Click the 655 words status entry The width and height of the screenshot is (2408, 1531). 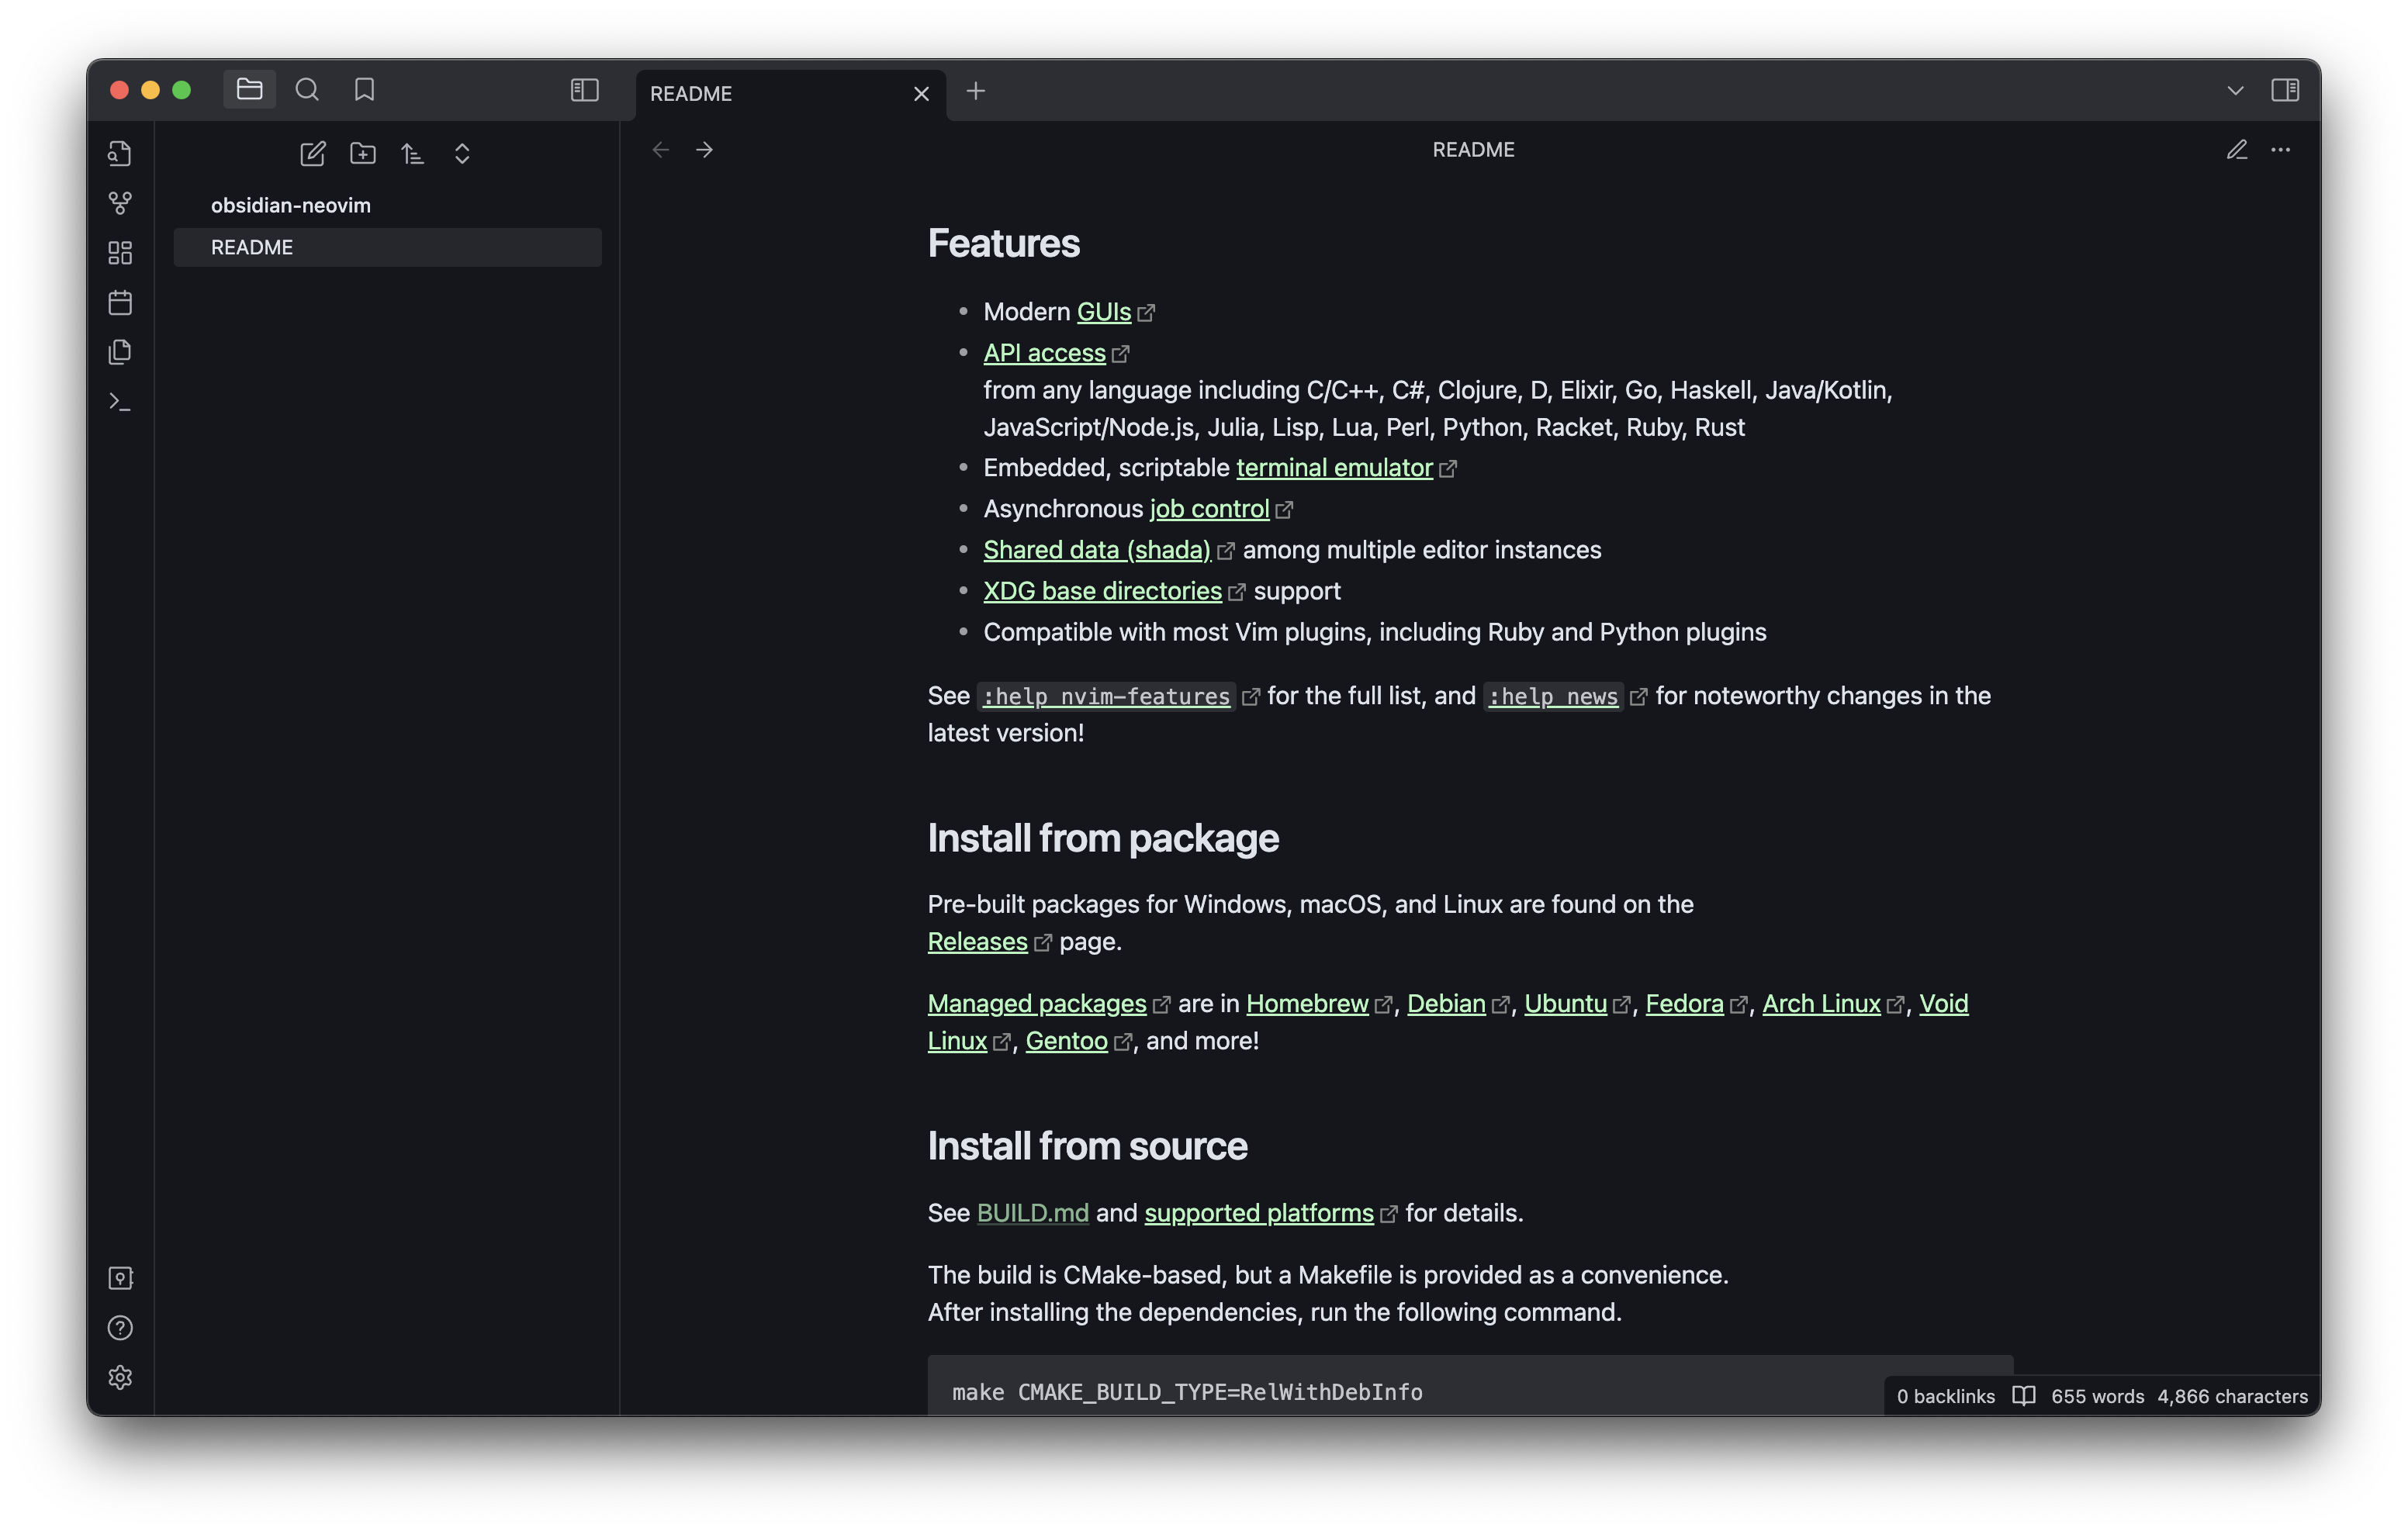pyautogui.click(x=2097, y=1396)
